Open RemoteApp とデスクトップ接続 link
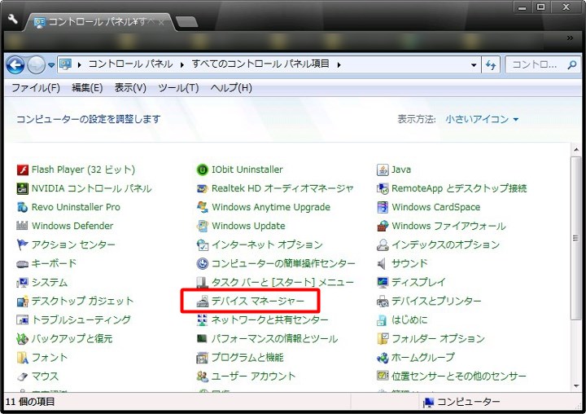This screenshot has width=586, height=414. pyautogui.click(x=459, y=188)
